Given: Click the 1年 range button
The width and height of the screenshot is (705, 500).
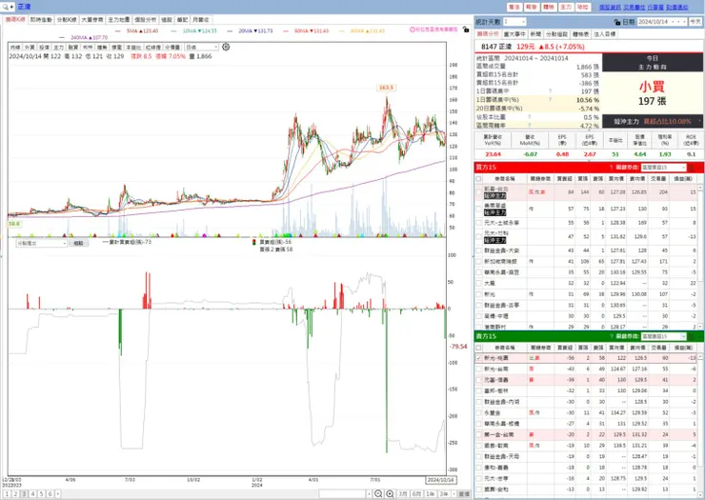Looking at the screenshot, I should (431, 493).
